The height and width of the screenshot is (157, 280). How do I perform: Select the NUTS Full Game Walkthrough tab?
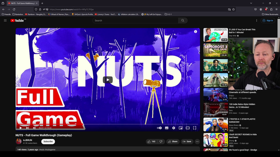click(x=23, y=3)
